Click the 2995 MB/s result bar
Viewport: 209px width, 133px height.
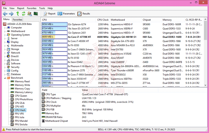pos(55,83)
